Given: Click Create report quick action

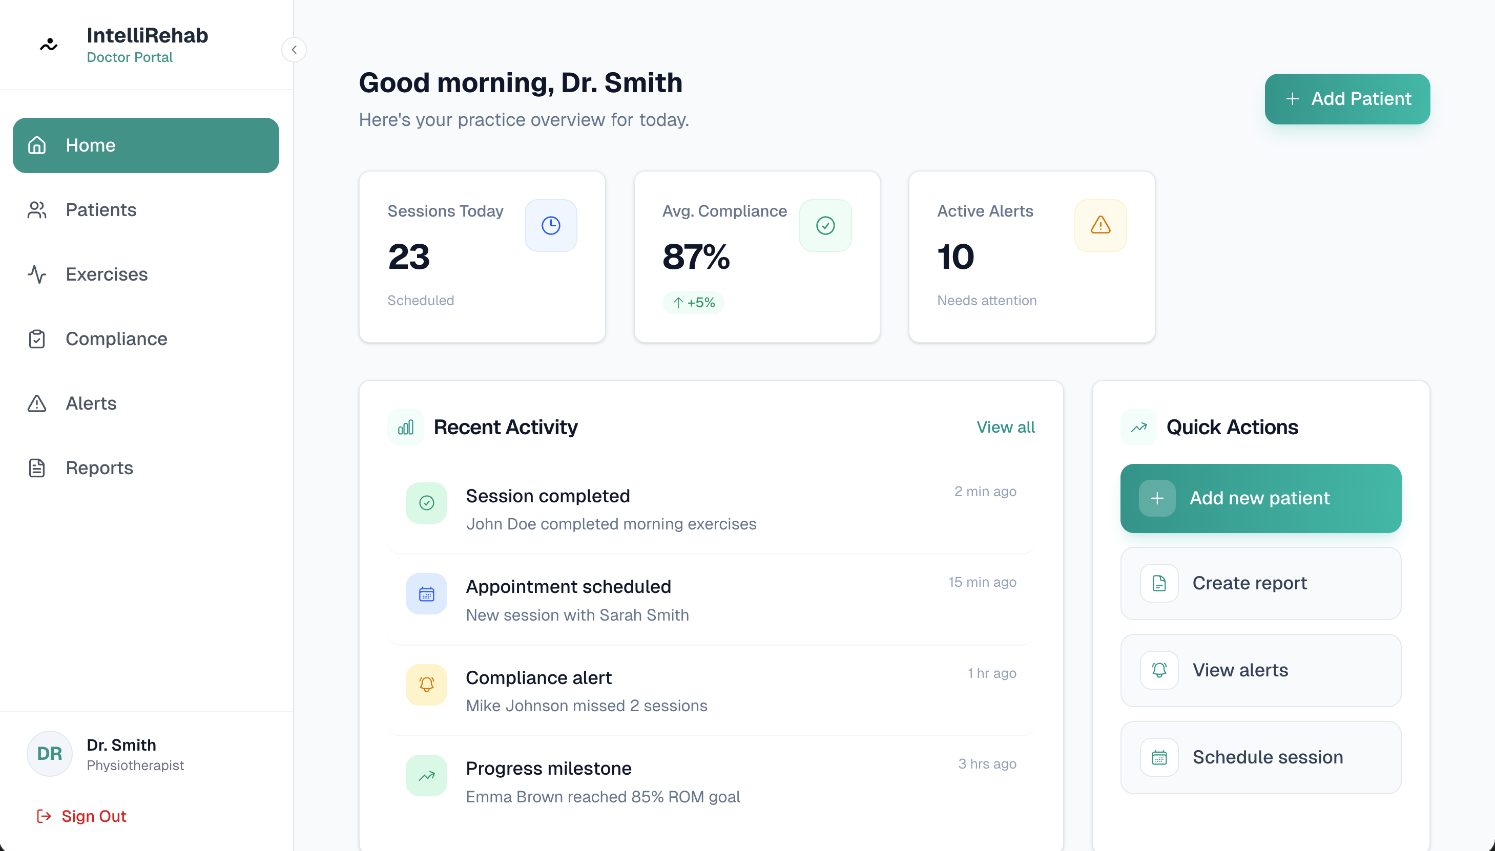Looking at the screenshot, I should point(1260,583).
